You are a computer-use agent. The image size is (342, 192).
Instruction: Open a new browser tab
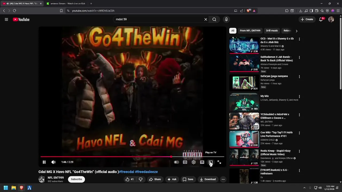click(x=91, y=3)
